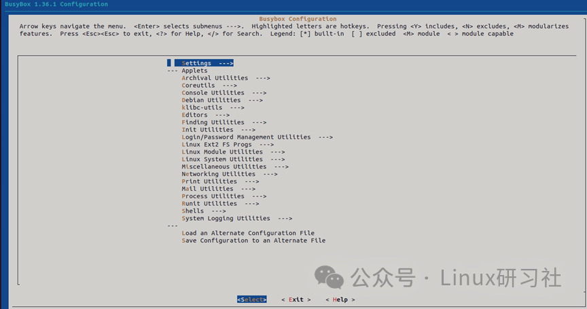Expand Linux Ext2 FS Progs
Image resolution: width=587 pixels, height=309 pixels.
[228, 145]
